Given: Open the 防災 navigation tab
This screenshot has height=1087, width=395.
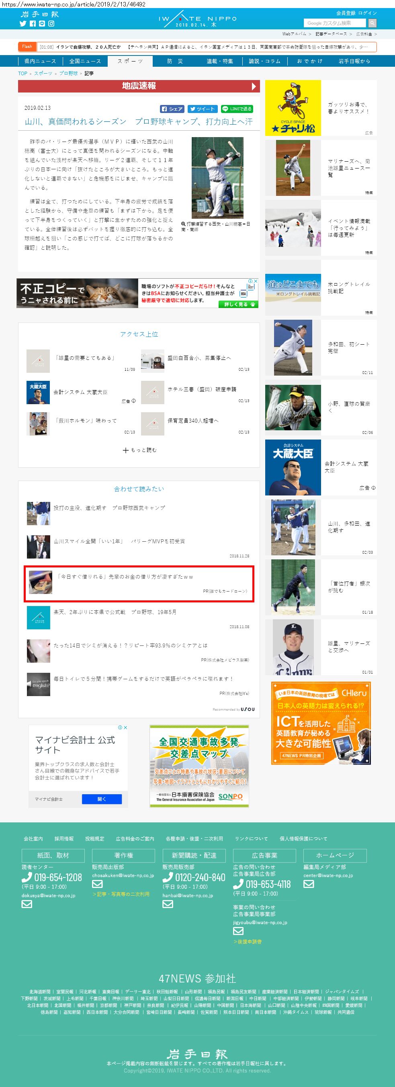Looking at the screenshot, I should 175,61.
